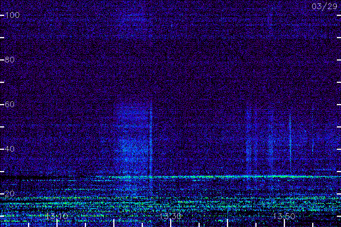Click the 40 frequency axis label

point(9,149)
